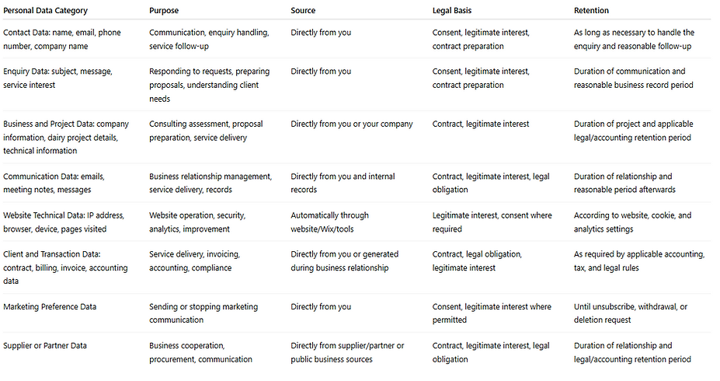Click the Communication Data category cell
The width and height of the screenshot is (720, 381).
coord(54,183)
